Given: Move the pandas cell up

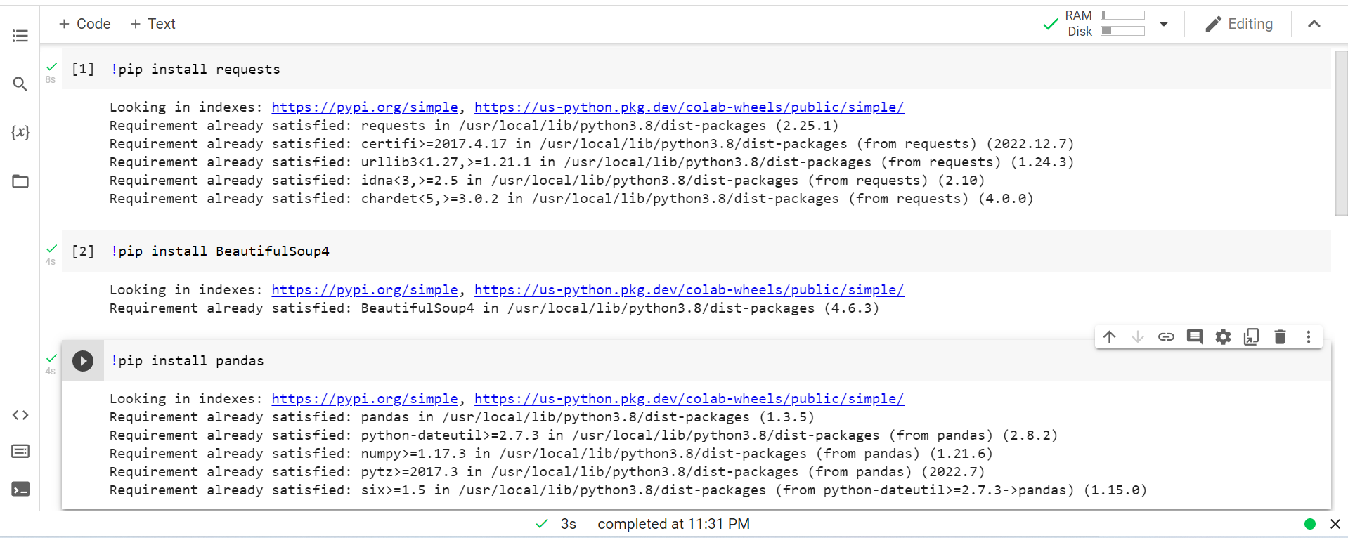Looking at the screenshot, I should (1109, 336).
